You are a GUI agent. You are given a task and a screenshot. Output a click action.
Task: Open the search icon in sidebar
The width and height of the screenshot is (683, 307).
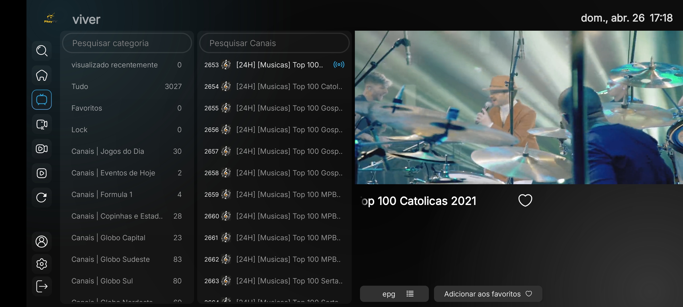tap(42, 51)
